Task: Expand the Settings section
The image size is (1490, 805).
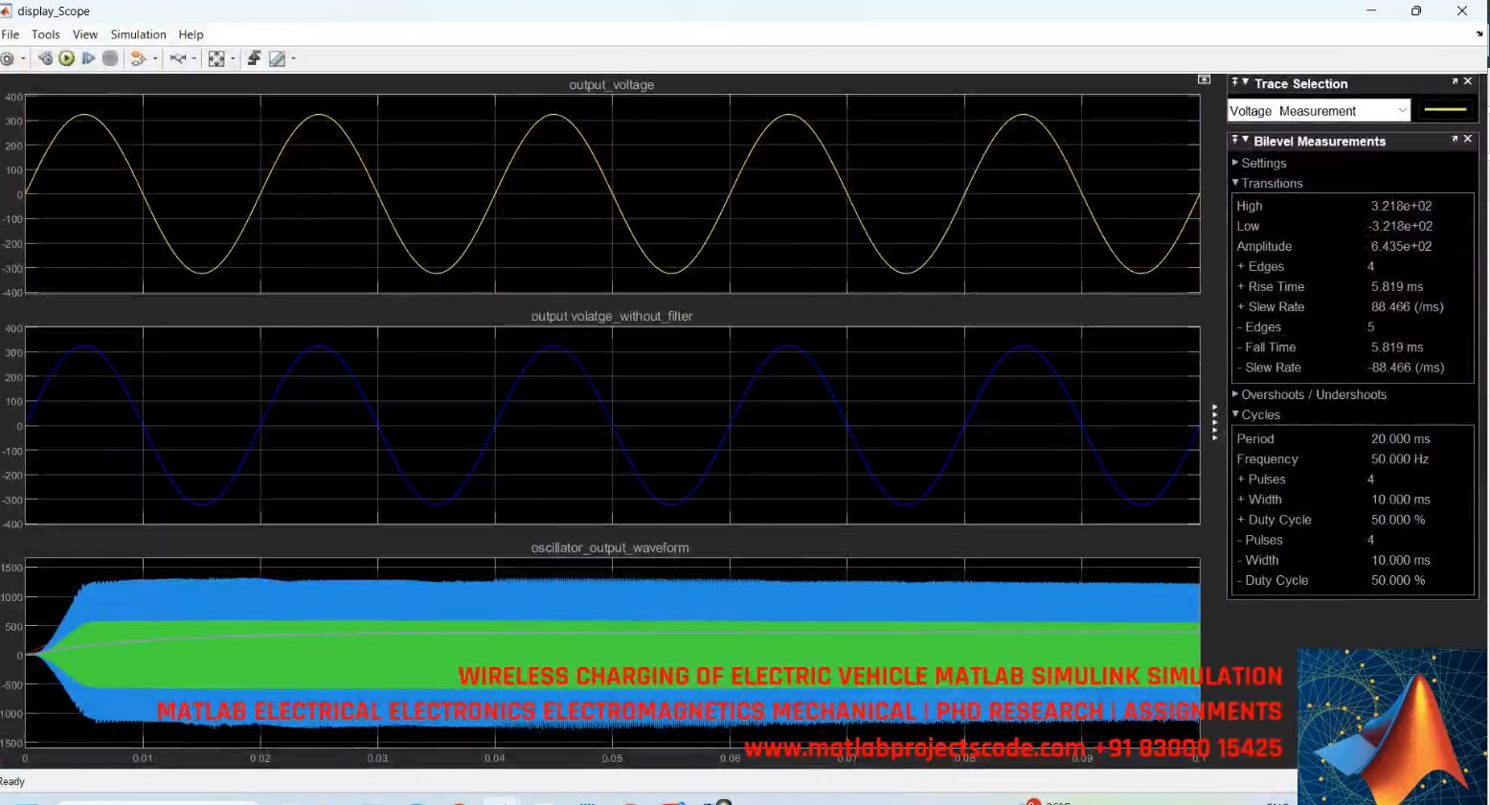Action: [1235, 163]
